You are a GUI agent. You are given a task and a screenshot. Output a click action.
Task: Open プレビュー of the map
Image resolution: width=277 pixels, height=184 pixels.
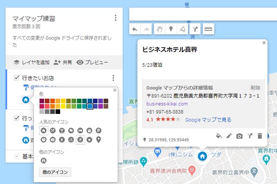(92, 62)
